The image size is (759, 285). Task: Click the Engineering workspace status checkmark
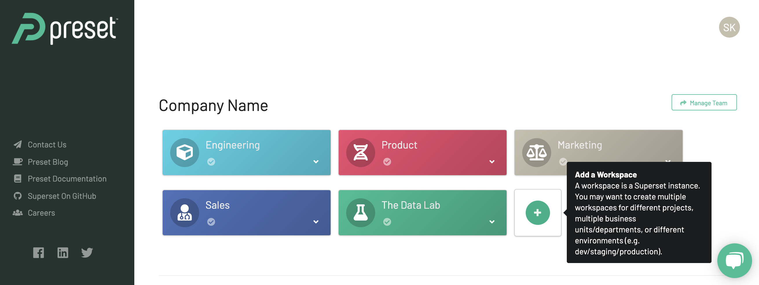211,162
